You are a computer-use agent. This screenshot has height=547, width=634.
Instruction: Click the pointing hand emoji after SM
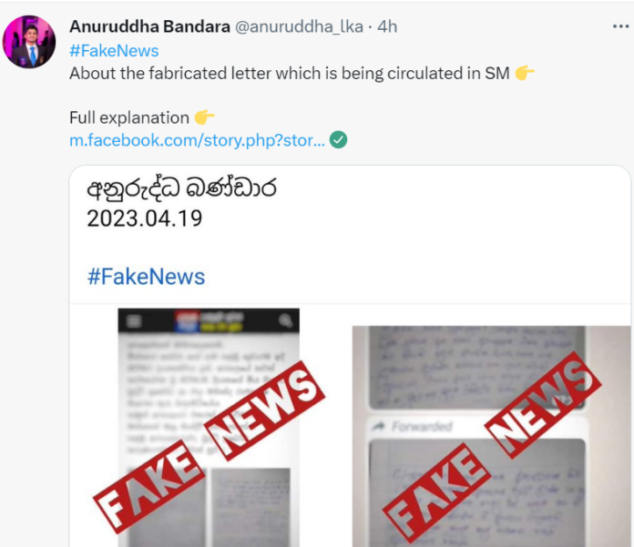[525, 73]
